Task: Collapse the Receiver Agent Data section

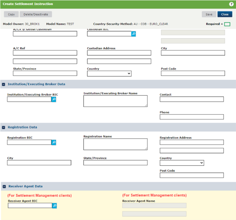Action: click(x=3, y=186)
